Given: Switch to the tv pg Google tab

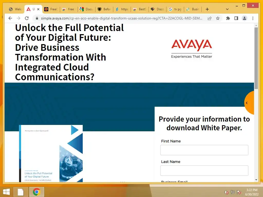Looking at the screenshot, I should (175, 9).
